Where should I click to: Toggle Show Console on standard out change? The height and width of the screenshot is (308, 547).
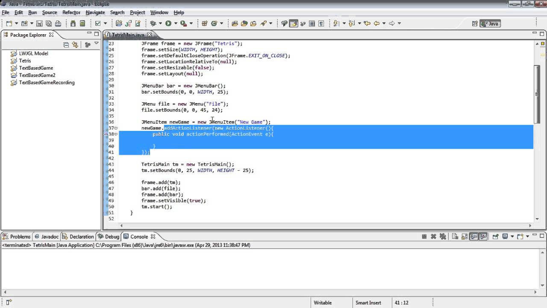pyautogui.click(x=474, y=236)
